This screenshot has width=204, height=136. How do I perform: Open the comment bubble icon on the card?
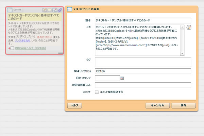pos(50,10)
